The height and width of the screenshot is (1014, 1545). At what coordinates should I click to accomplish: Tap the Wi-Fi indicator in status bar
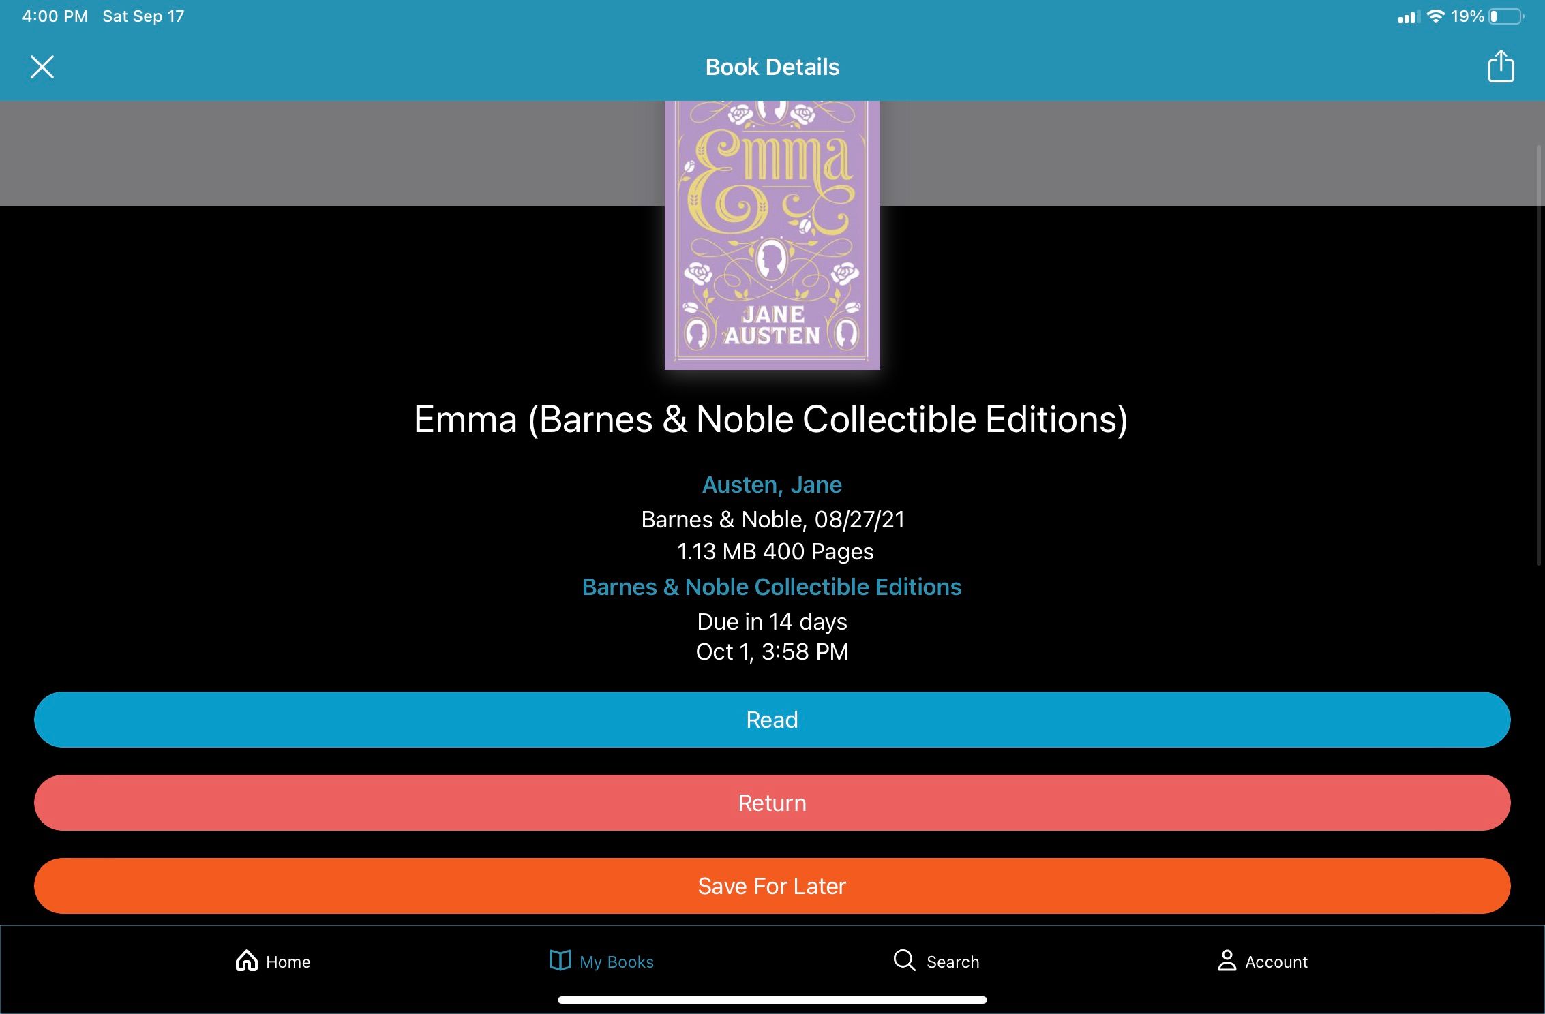click(x=1436, y=15)
